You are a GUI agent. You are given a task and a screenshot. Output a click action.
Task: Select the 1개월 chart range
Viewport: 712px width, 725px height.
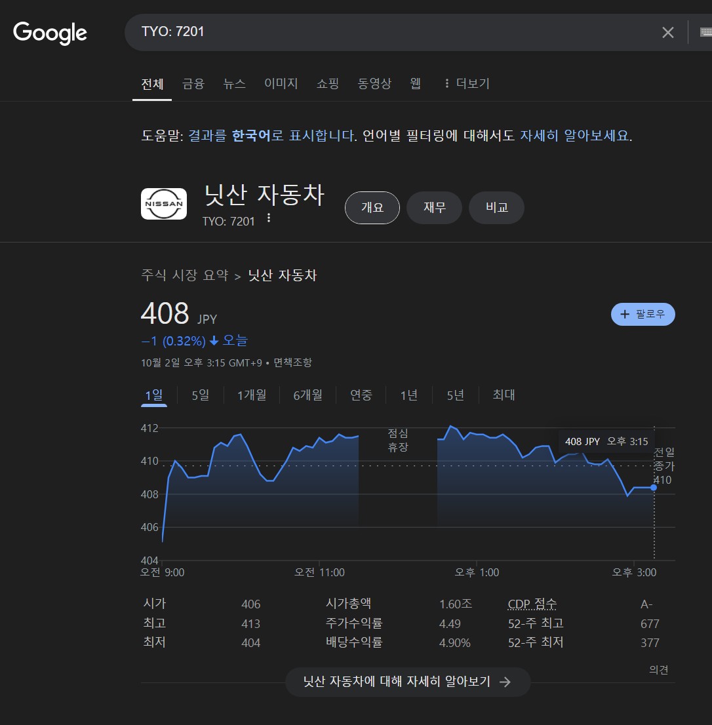(x=252, y=395)
